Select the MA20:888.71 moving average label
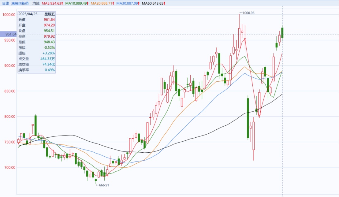 click(102, 3)
